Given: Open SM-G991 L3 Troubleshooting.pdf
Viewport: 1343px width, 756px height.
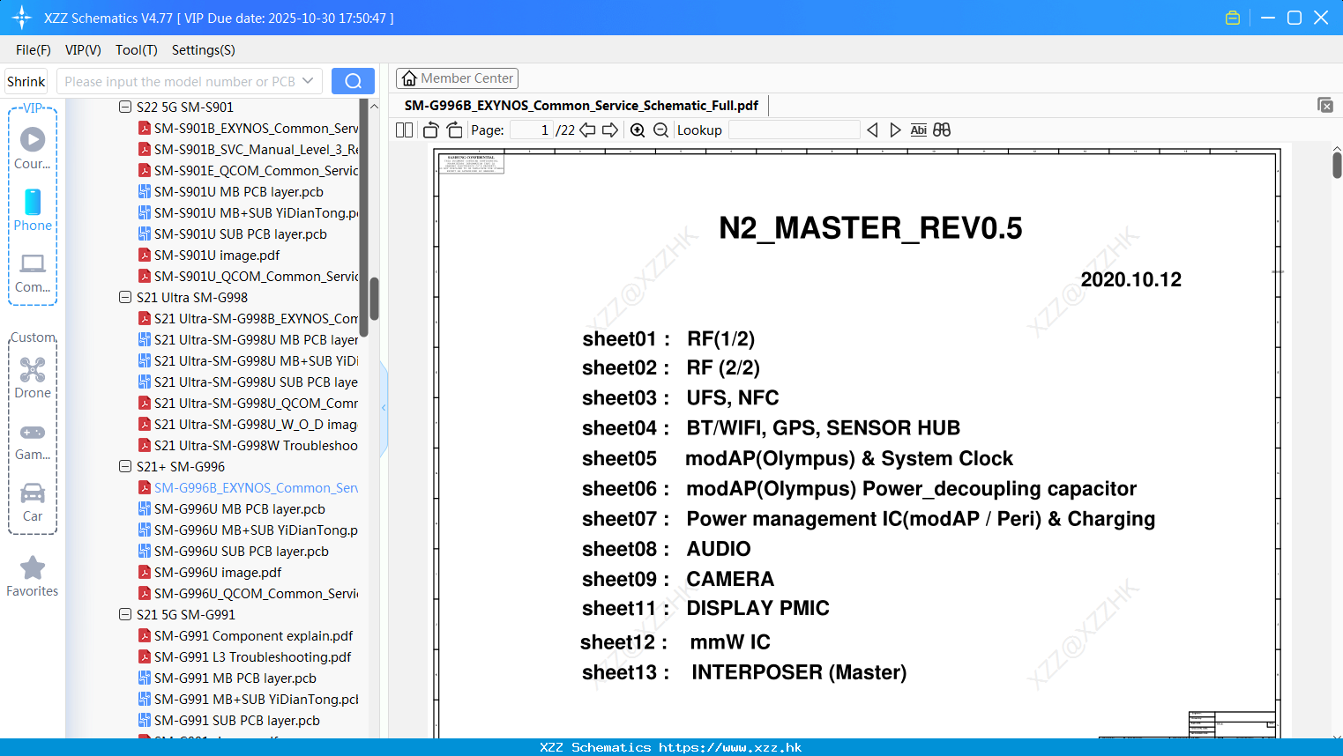Looking at the screenshot, I should [245, 657].
